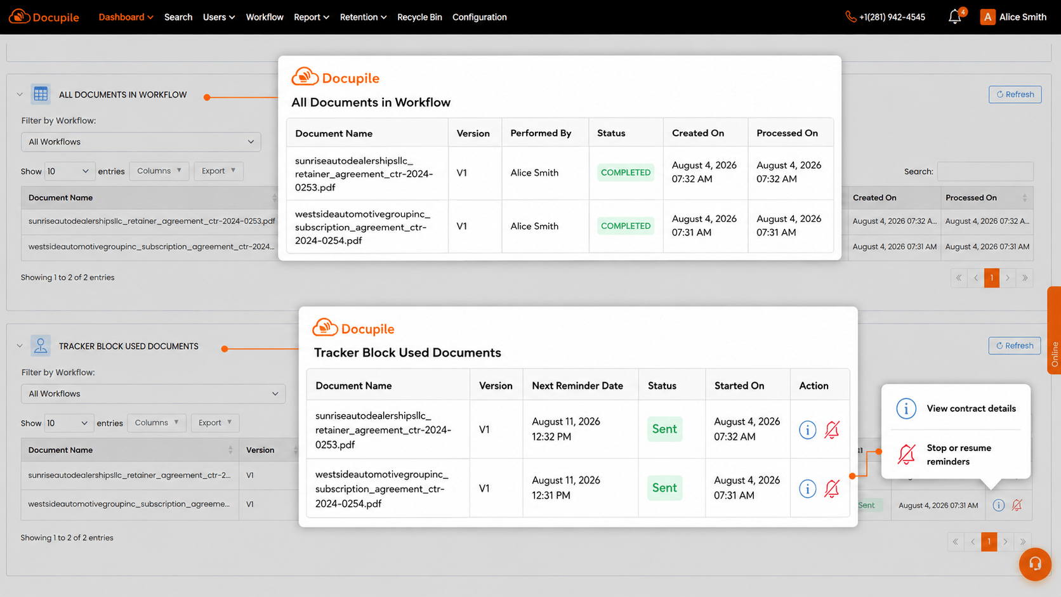The height and width of the screenshot is (597, 1061).
Task: Go to previous page in All Documents pagination
Action: click(976, 278)
